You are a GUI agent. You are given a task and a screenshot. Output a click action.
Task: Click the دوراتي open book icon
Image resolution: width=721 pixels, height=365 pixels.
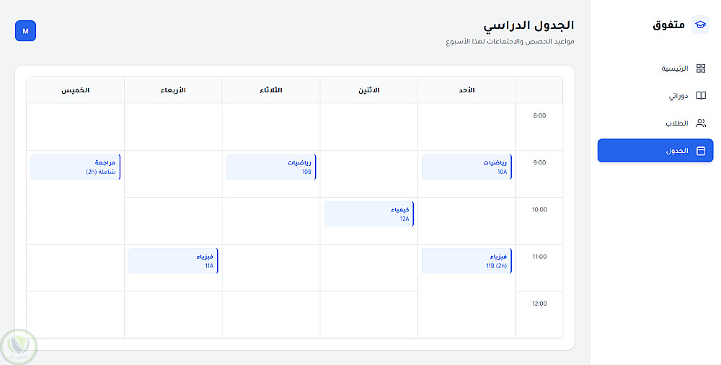[x=701, y=96]
